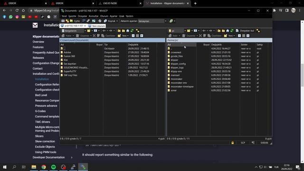Select the sonar remote folder
Screen dimensions: 304x171
point(173,90)
